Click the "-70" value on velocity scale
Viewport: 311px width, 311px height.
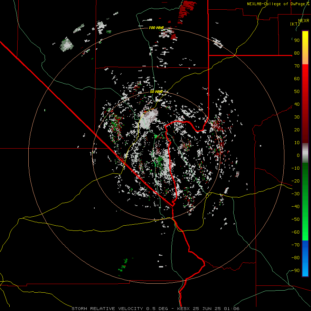click(295, 245)
